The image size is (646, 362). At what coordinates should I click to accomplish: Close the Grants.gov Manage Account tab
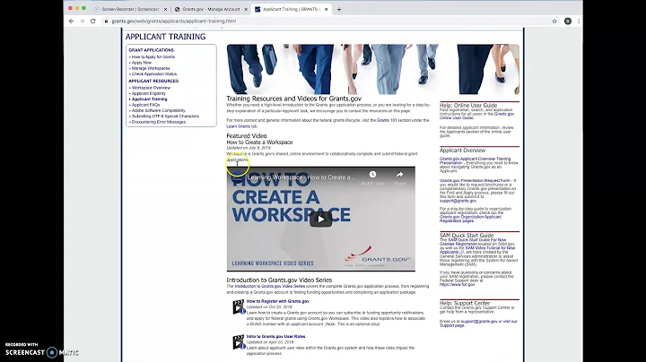tap(246, 9)
